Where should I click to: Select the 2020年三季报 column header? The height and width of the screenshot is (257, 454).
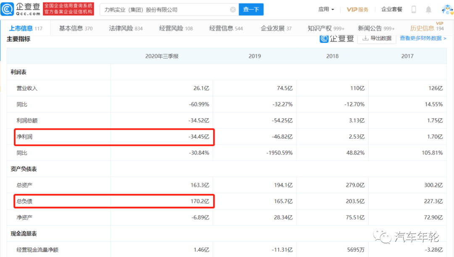(x=162, y=56)
